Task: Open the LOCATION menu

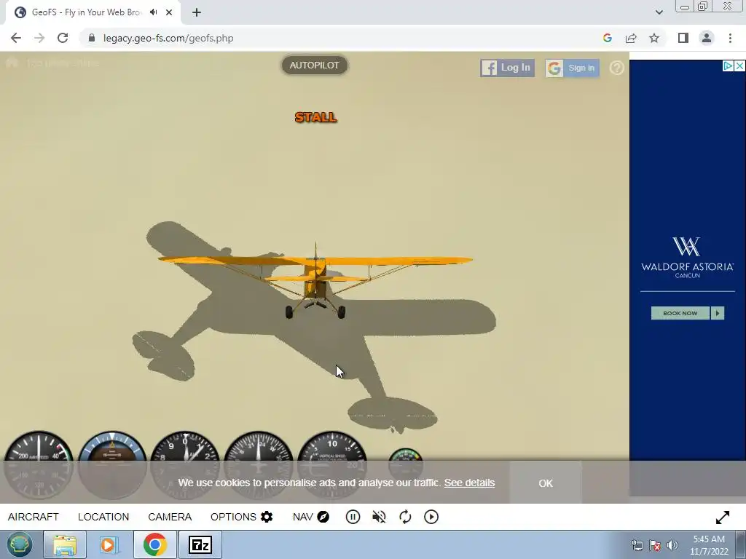Action: click(x=103, y=517)
